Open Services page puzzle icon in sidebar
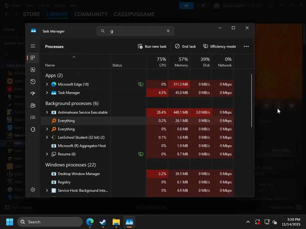Viewport: 306px width, 229px height. point(33,129)
